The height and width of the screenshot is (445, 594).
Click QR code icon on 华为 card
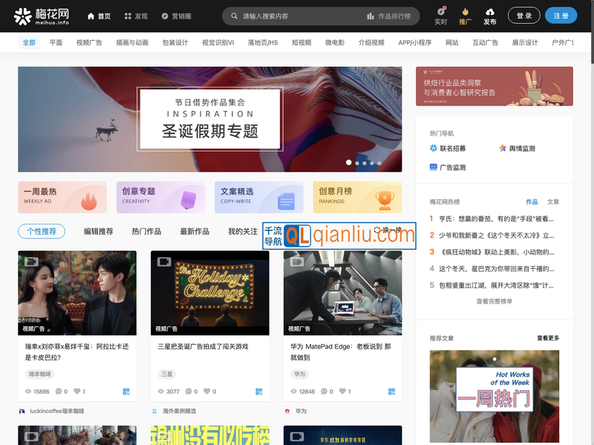tap(391, 392)
